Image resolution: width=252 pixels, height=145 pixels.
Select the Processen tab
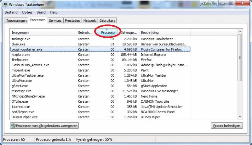pyautogui.click(x=38, y=20)
